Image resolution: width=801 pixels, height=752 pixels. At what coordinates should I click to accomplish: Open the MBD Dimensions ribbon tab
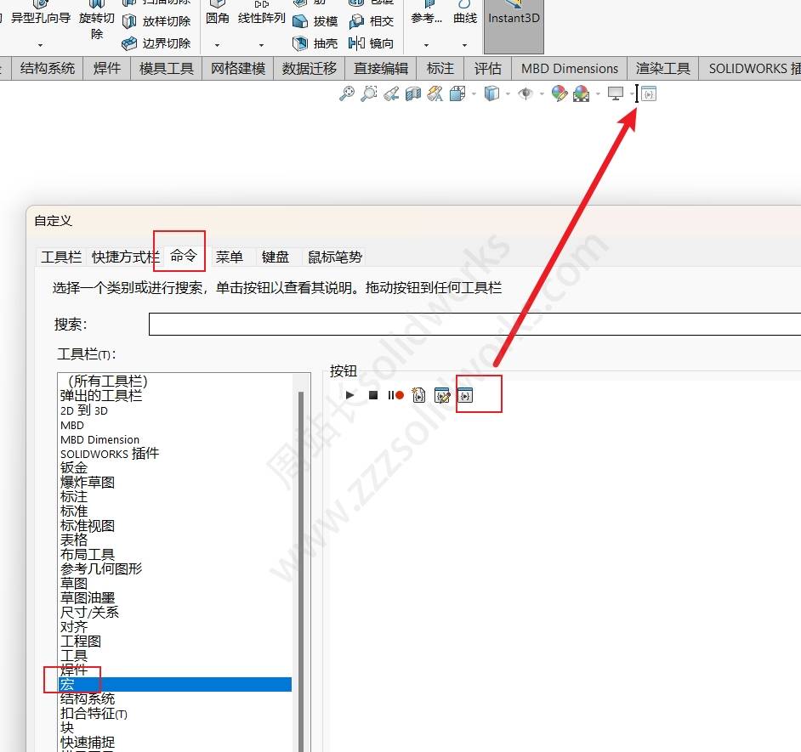pos(569,69)
